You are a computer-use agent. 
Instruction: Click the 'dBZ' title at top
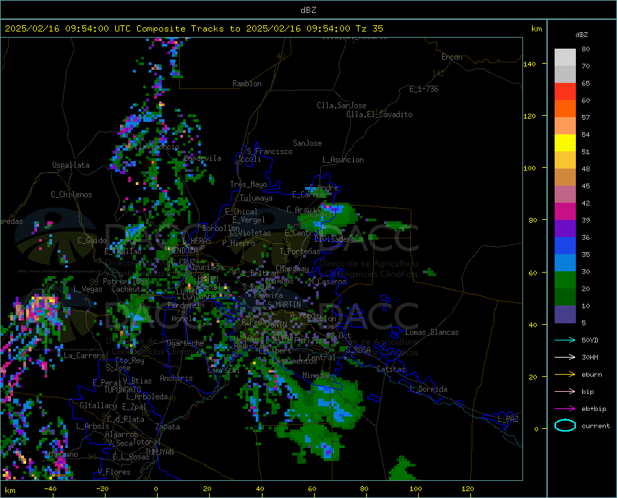(x=308, y=10)
